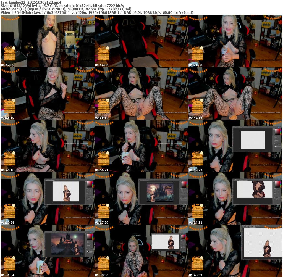Select the file name line kimilee22_202510302122.mp4
283x277 pixels.
(x=31, y=2)
